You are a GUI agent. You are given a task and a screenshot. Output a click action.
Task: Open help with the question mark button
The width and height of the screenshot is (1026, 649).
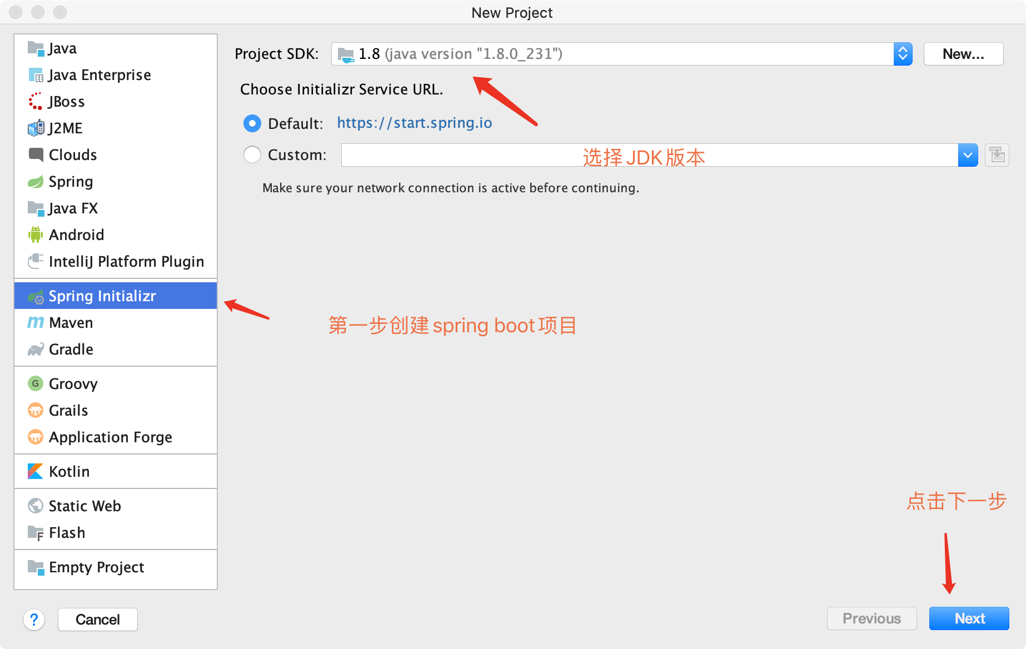(34, 620)
